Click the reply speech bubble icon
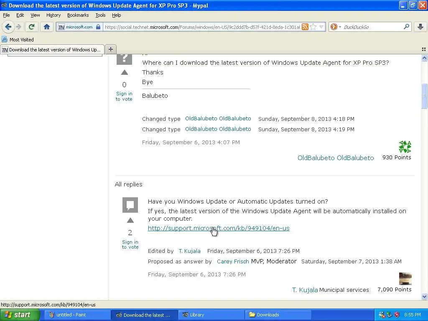The image size is (428, 321). coord(130,205)
